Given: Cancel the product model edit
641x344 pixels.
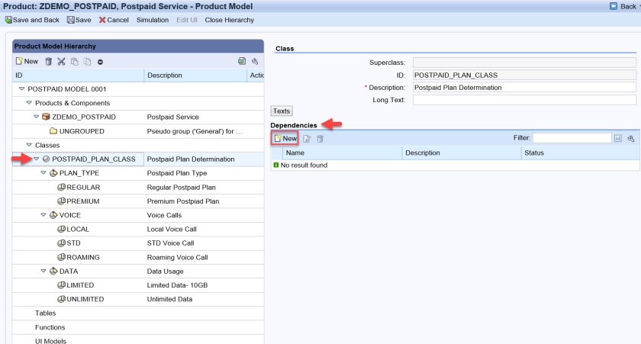Looking at the screenshot, I should [x=114, y=20].
